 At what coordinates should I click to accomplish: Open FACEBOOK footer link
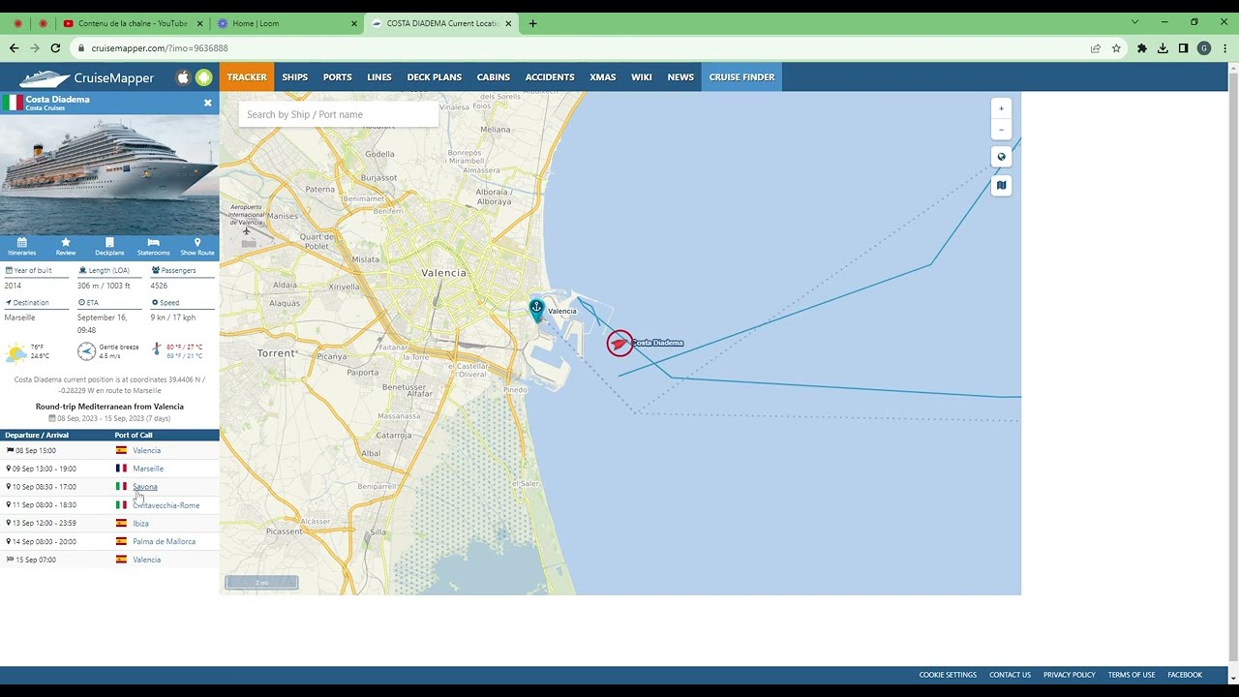(1185, 675)
